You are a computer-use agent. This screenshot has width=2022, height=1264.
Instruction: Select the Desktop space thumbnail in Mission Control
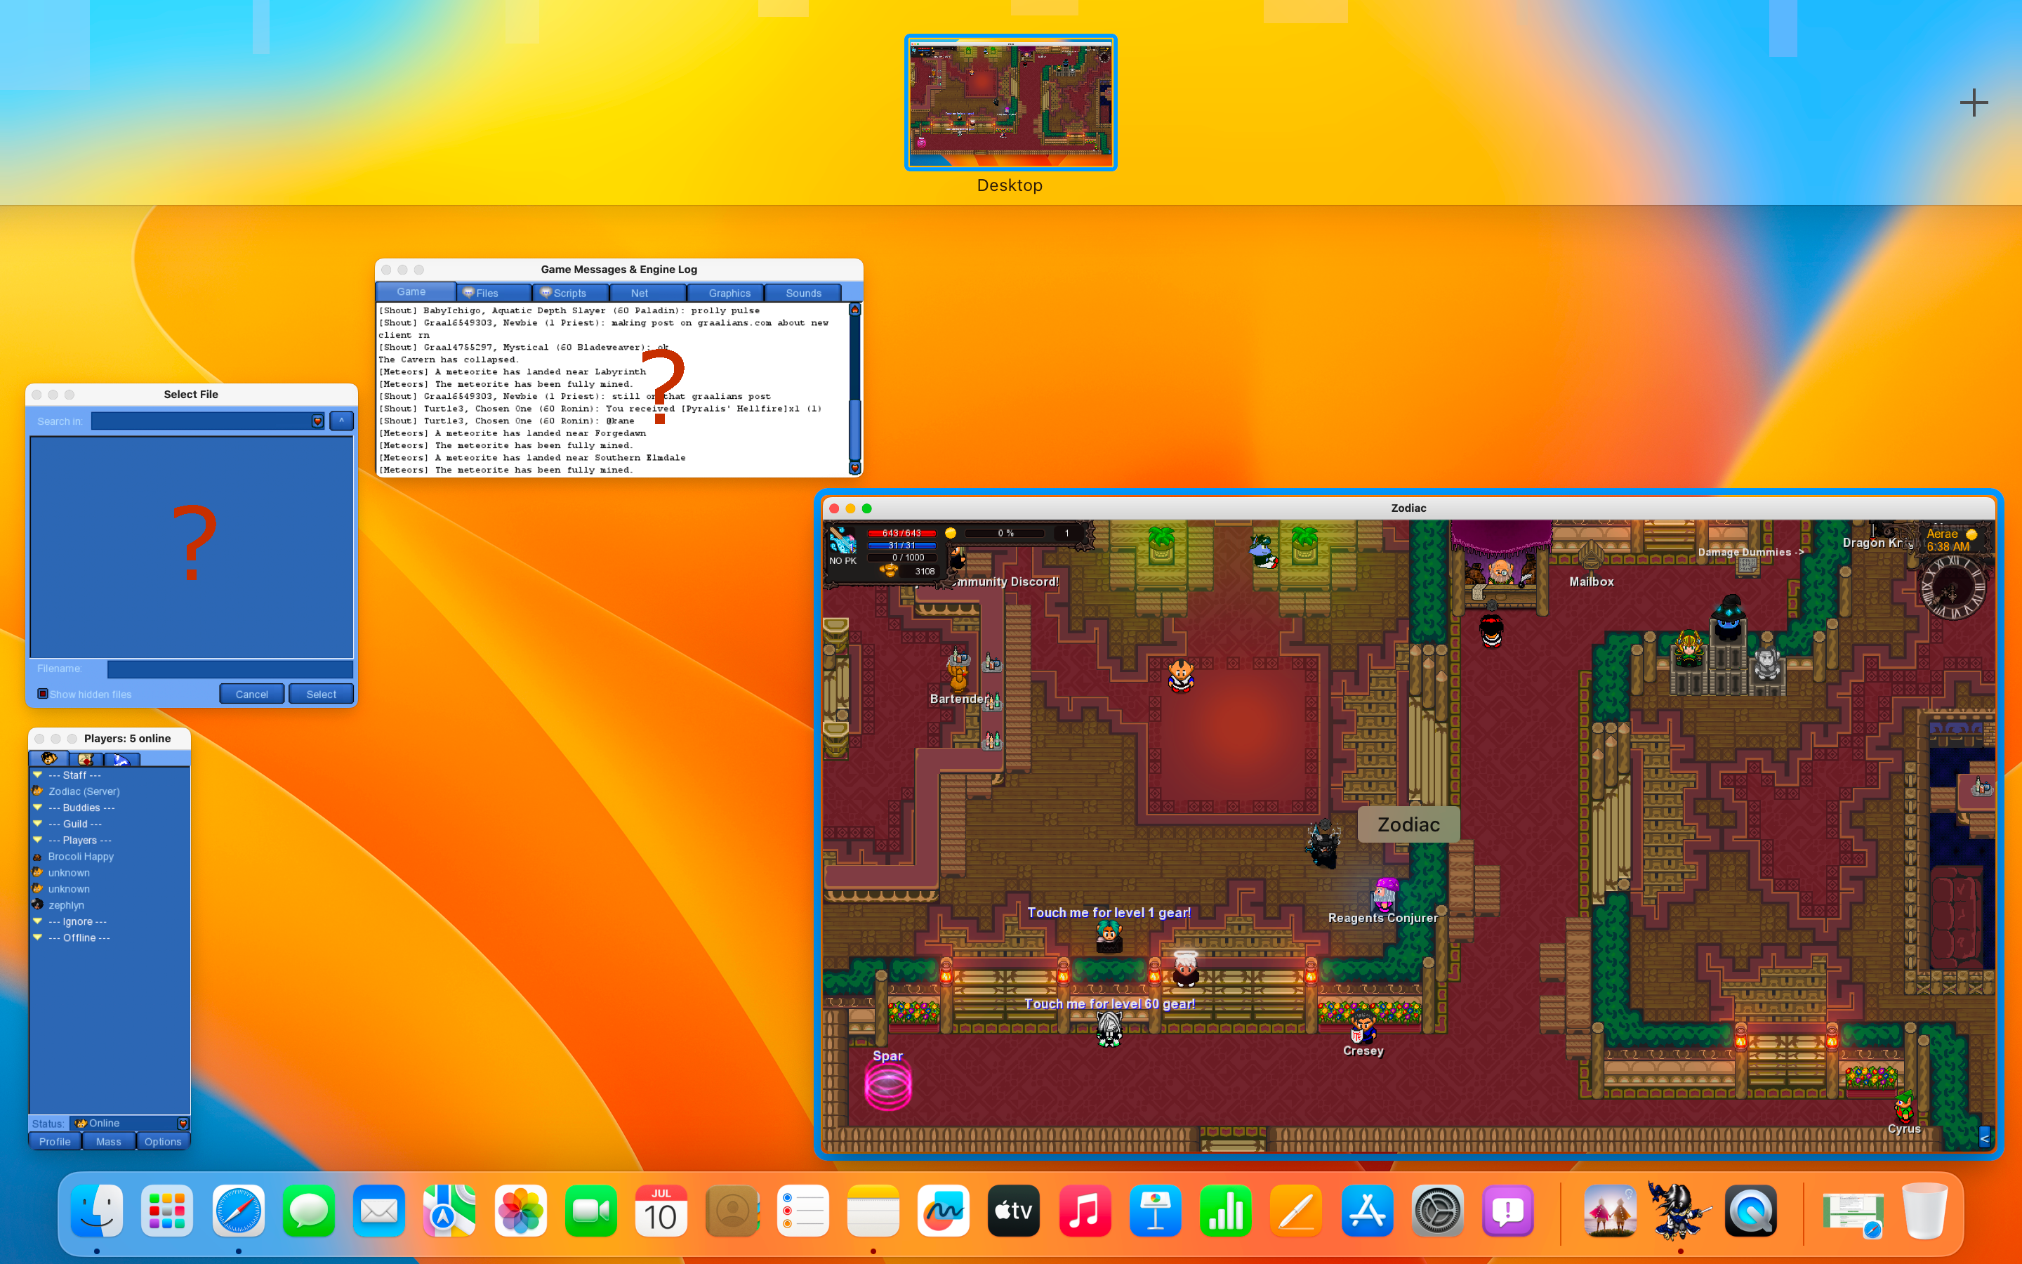click(1010, 102)
